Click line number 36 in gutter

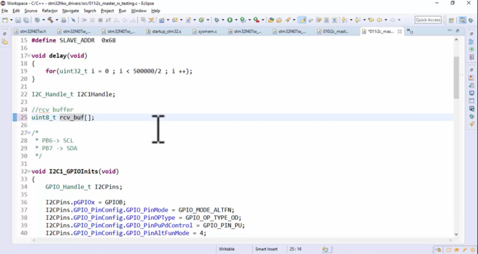(x=24, y=202)
